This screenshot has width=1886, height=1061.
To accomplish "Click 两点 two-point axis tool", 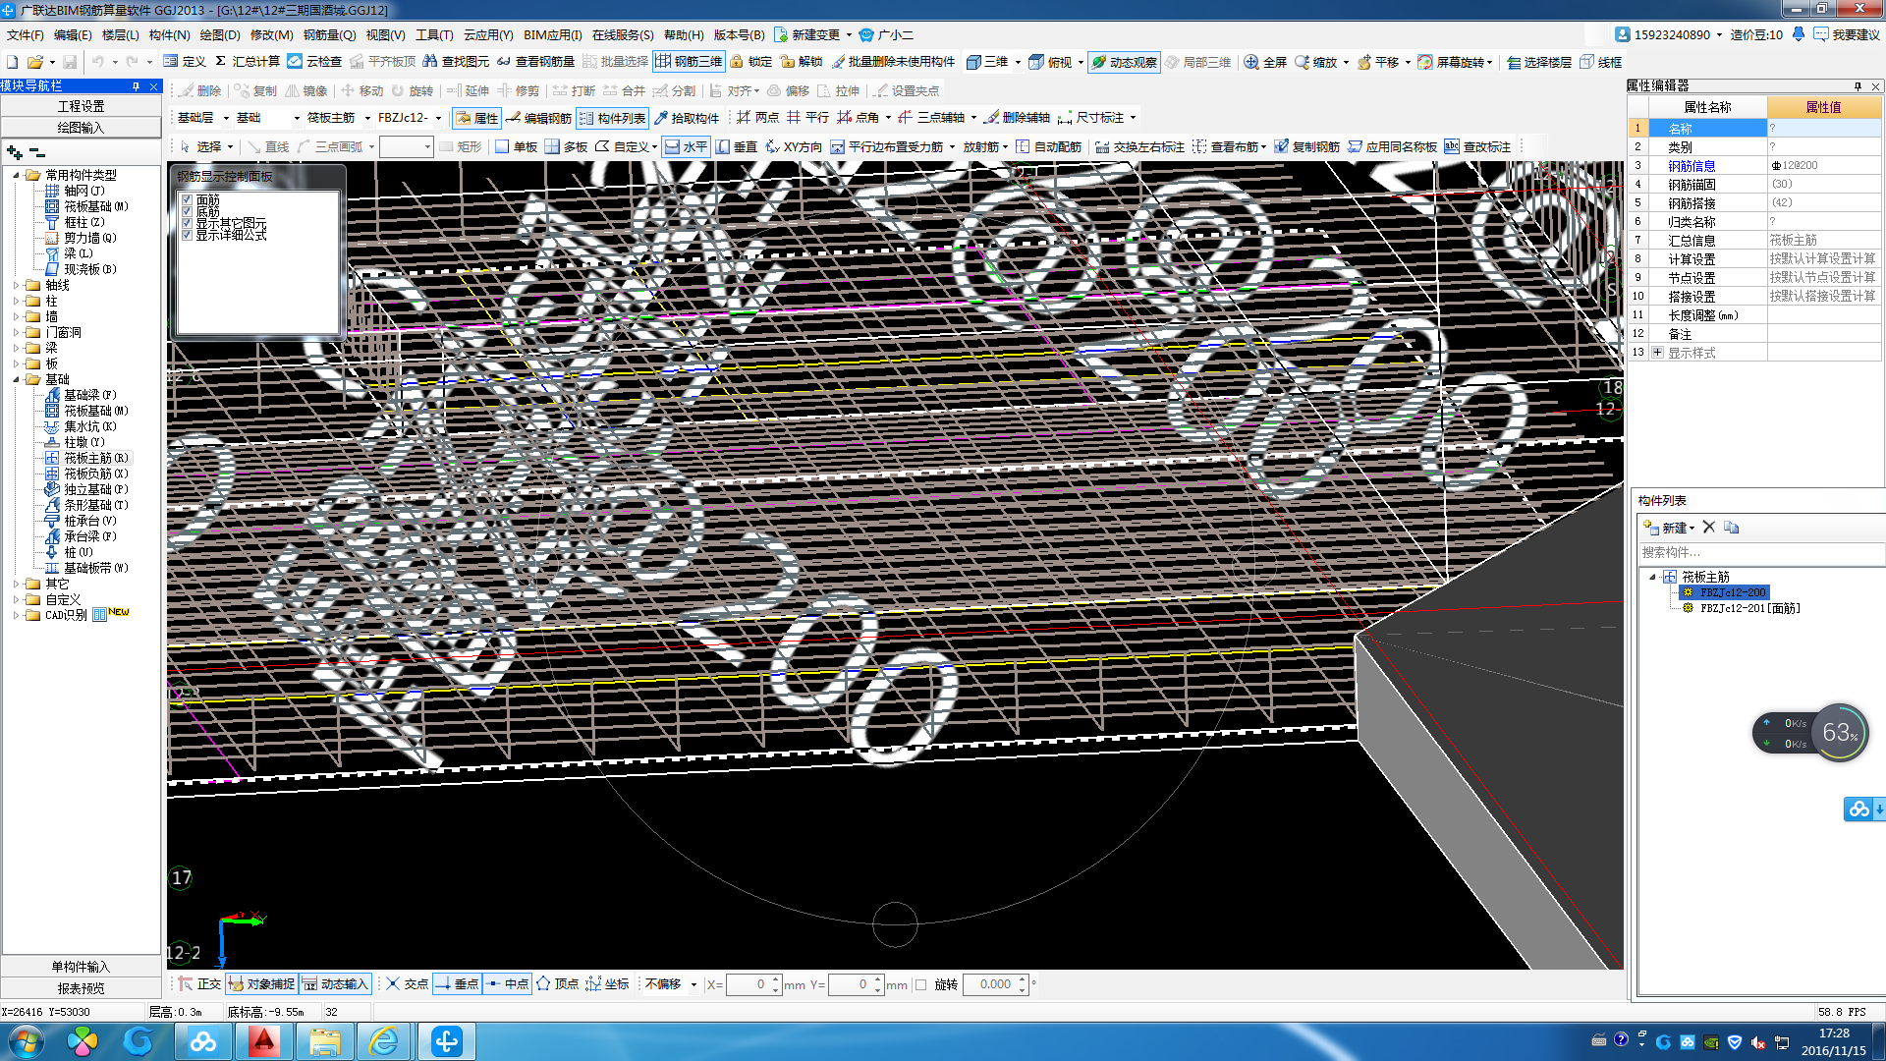I will 757,118.
